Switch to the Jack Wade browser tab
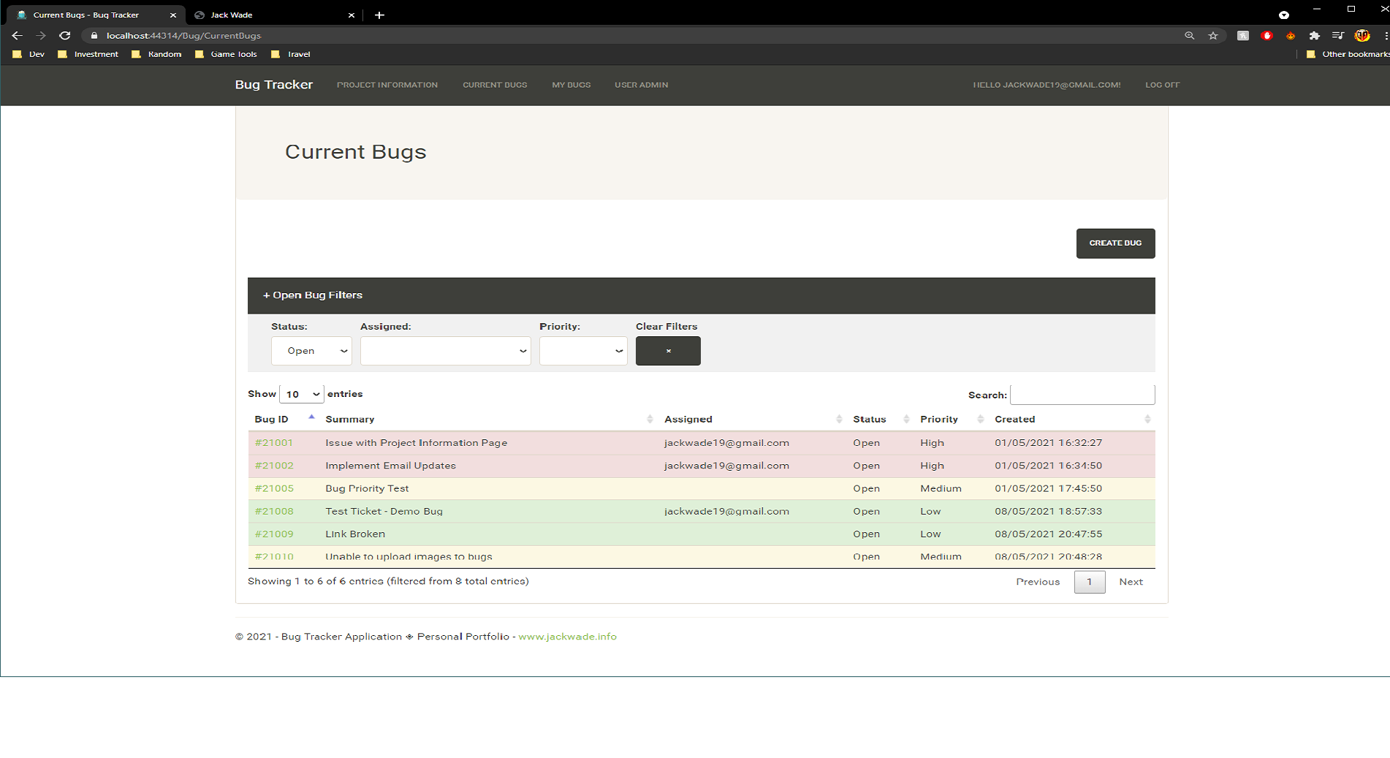 point(232,15)
